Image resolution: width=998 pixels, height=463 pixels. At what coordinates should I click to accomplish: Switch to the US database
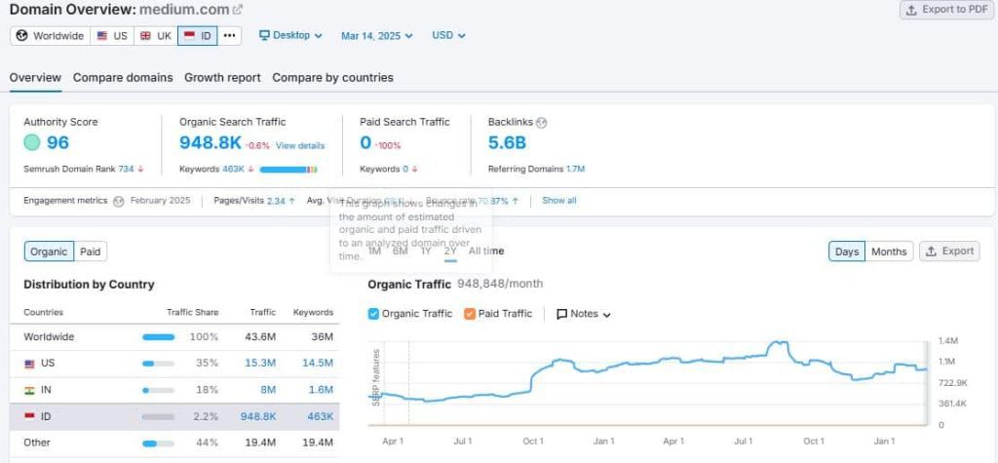[x=112, y=36]
